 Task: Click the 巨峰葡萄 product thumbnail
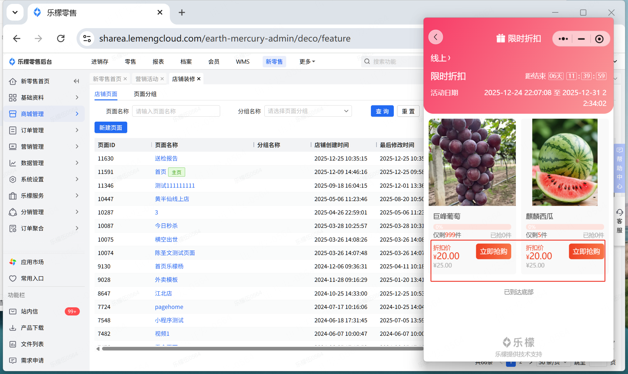(472, 162)
